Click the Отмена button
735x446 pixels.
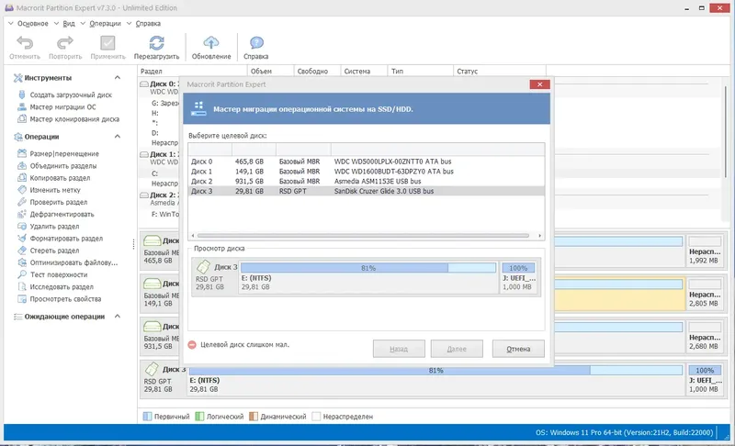tap(518, 349)
